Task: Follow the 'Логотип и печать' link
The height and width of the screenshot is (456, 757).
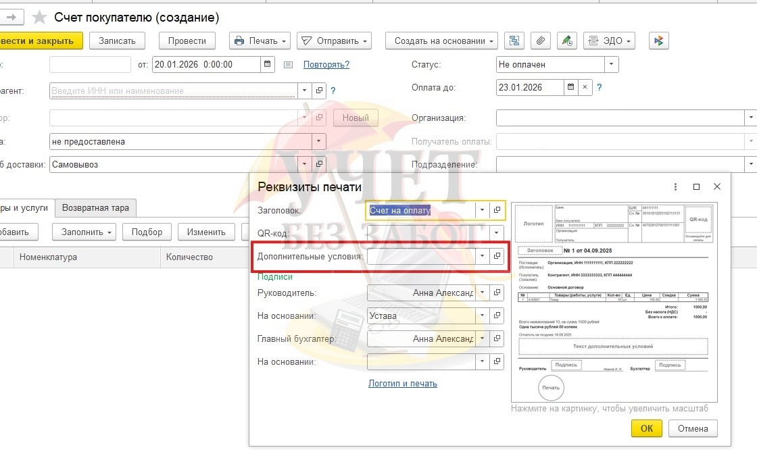Action: click(402, 384)
